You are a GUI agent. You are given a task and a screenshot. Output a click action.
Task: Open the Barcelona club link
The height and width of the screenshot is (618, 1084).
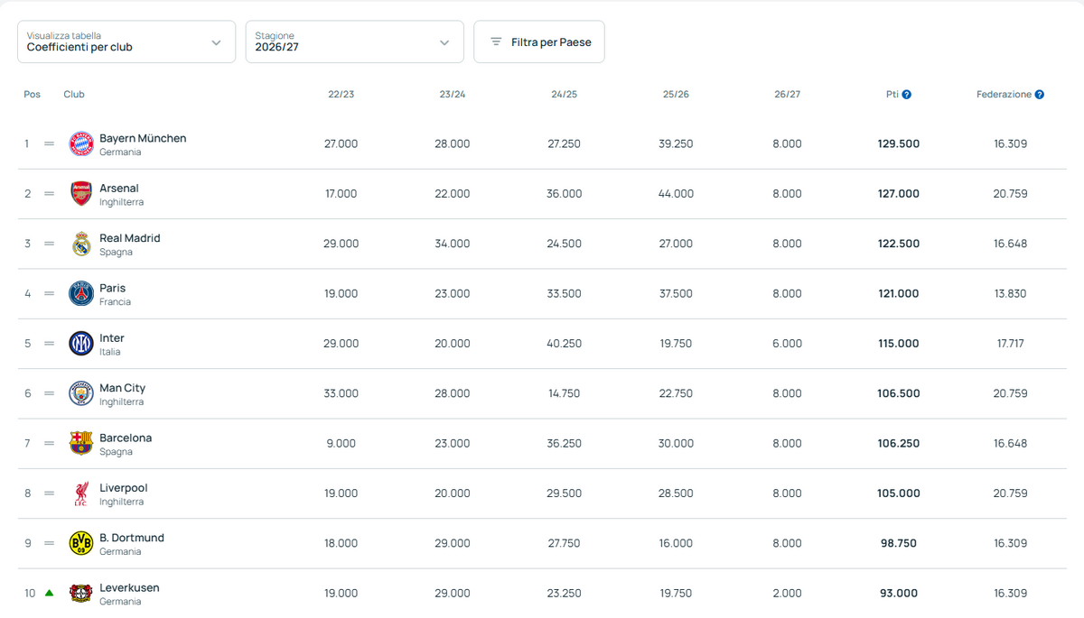pyautogui.click(x=126, y=438)
